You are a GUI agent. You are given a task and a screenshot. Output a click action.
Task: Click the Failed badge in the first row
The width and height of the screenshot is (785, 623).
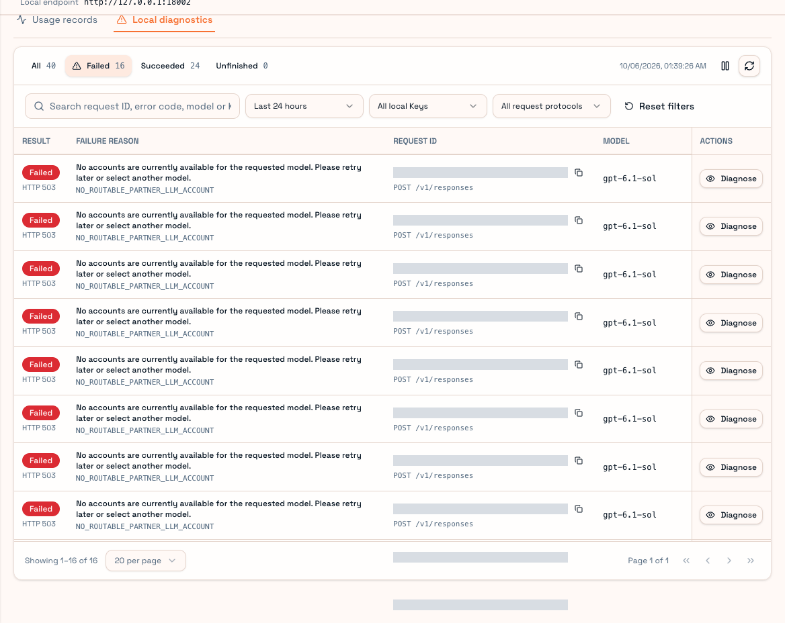click(x=41, y=173)
